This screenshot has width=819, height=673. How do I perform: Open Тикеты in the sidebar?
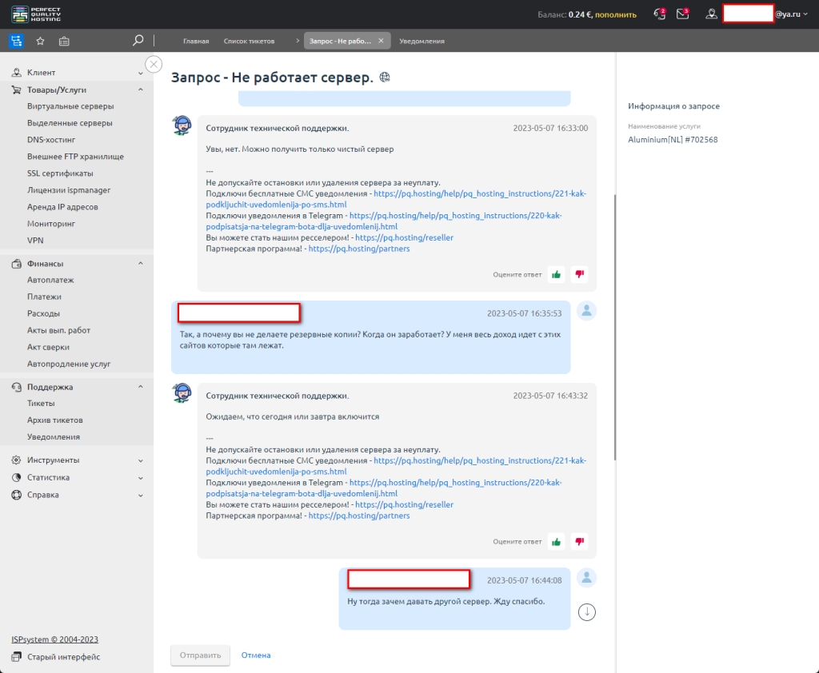tap(41, 403)
